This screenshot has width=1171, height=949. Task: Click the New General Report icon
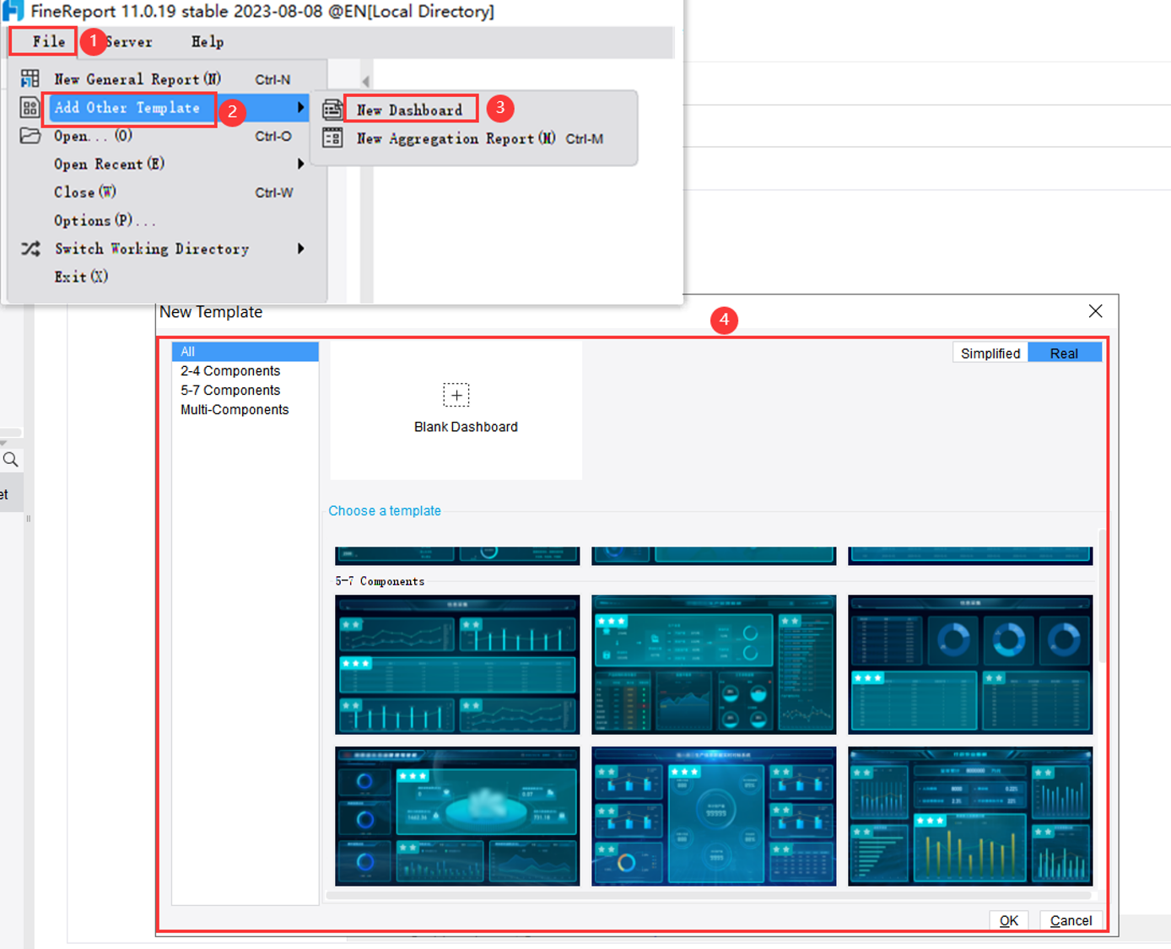pyautogui.click(x=30, y=78)
